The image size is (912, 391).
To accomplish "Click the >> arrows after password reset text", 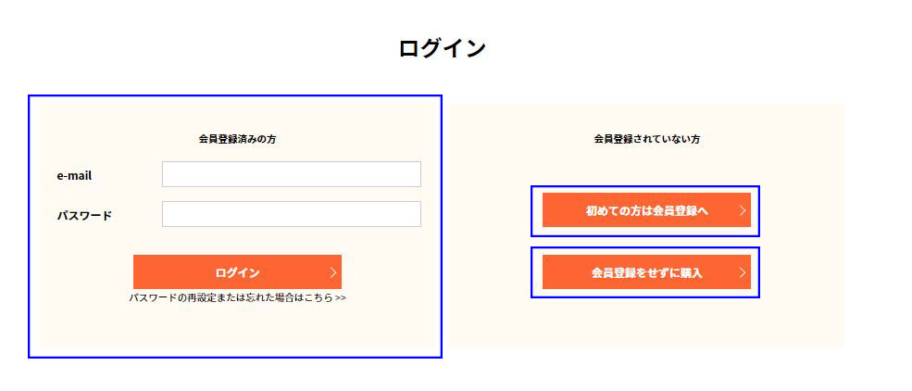I will (x=341, y=298).
